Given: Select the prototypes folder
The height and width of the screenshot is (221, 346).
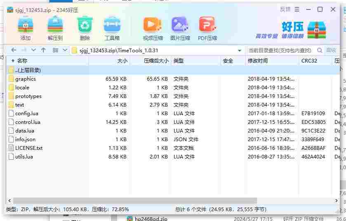Looking at the screenshot, I should point(173,96).
